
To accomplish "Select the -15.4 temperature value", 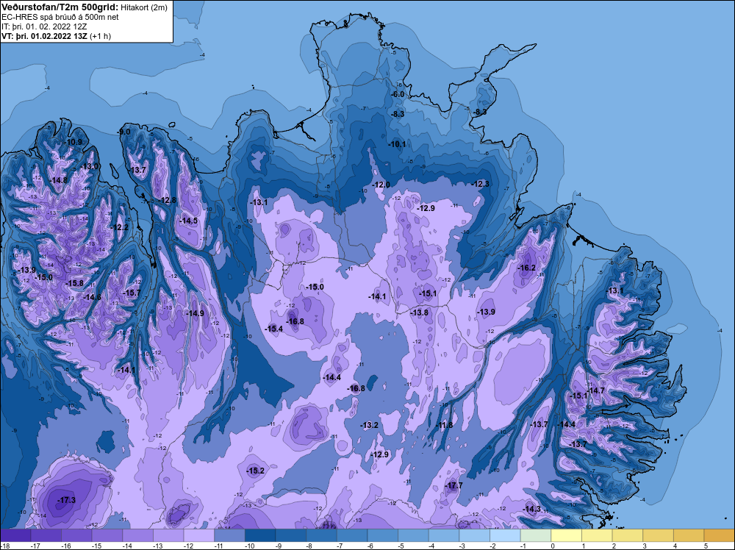I will [274, 329].
